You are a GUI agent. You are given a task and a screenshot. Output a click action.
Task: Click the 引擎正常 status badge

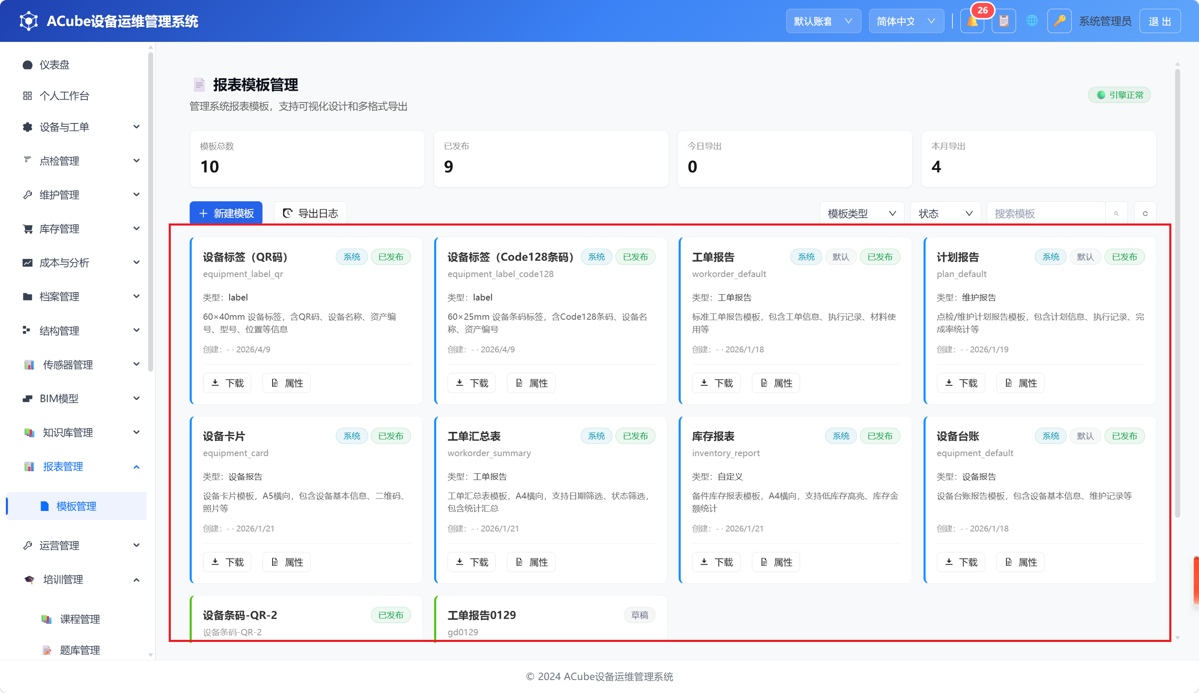(x=1119, y=95)
